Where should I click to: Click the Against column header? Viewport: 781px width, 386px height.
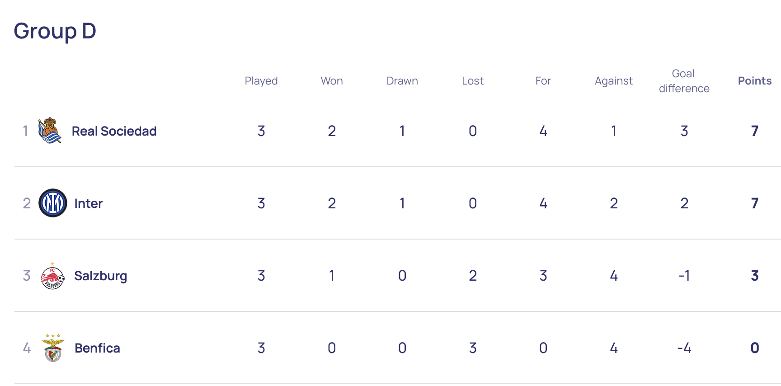[613, 81]
